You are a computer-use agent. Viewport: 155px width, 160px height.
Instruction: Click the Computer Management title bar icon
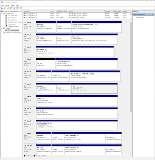[2, 2]
